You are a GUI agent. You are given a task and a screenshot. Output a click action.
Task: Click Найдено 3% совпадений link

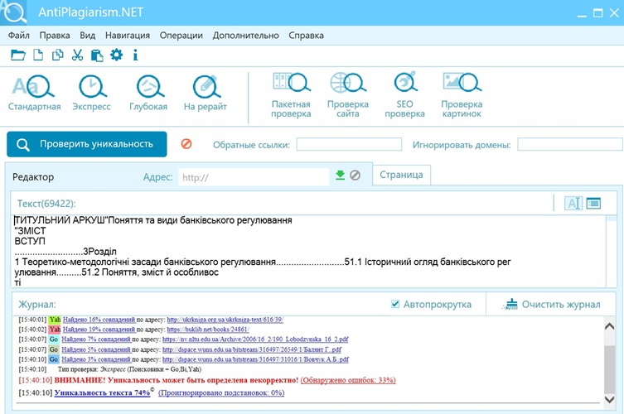point(96,359)
